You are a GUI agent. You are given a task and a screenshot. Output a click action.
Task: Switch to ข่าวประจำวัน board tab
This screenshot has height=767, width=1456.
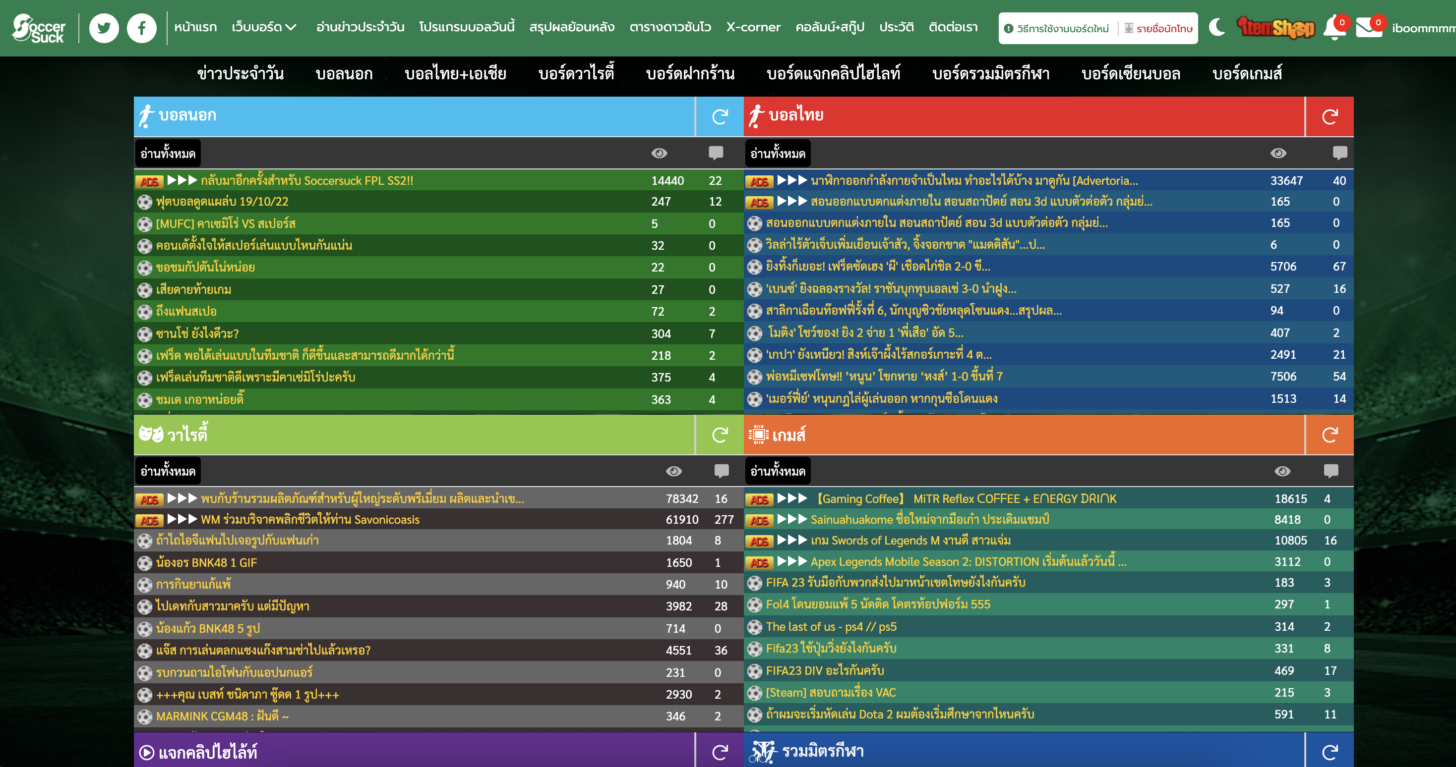click(x=240, y=73)
